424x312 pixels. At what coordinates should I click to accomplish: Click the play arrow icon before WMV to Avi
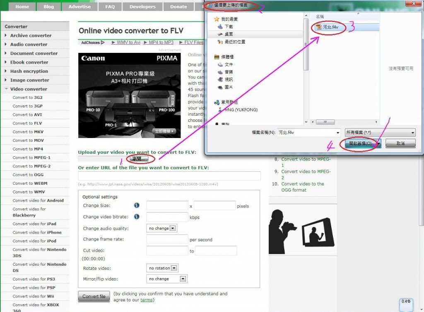click(113, 43)
